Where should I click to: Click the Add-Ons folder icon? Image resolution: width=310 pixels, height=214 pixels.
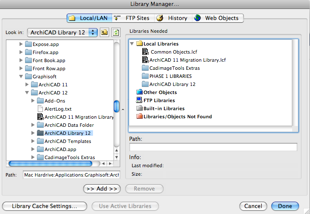tap(40, 100)
